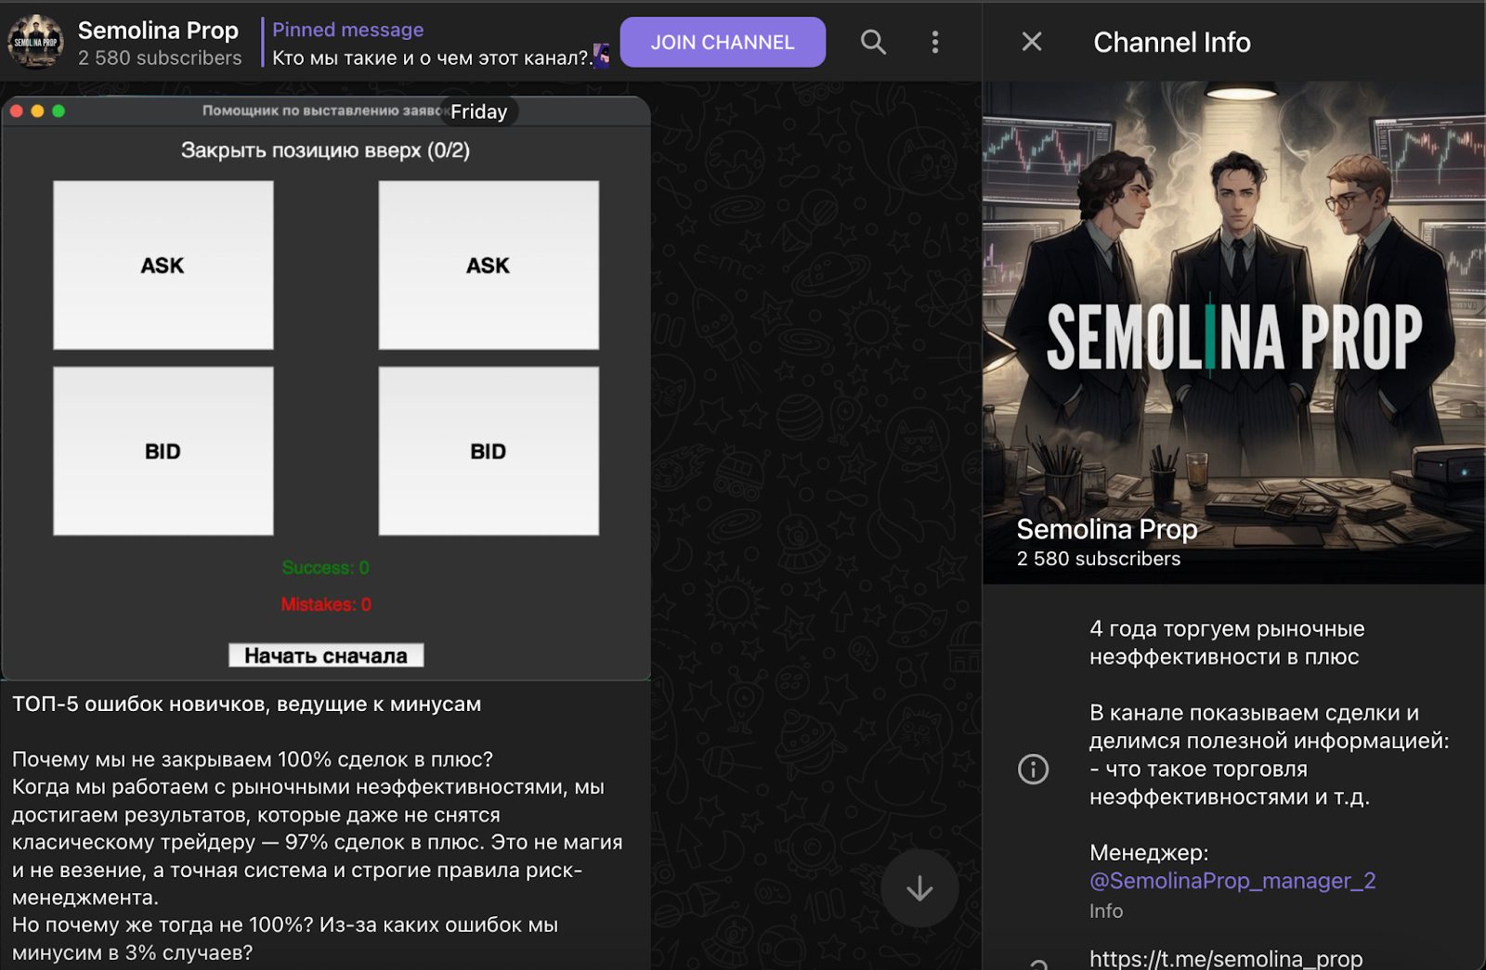The image size is (1486, 970).
Task: Click the "Закрыть позицию вверх (0/2)" heading
Action: (325, 150)
